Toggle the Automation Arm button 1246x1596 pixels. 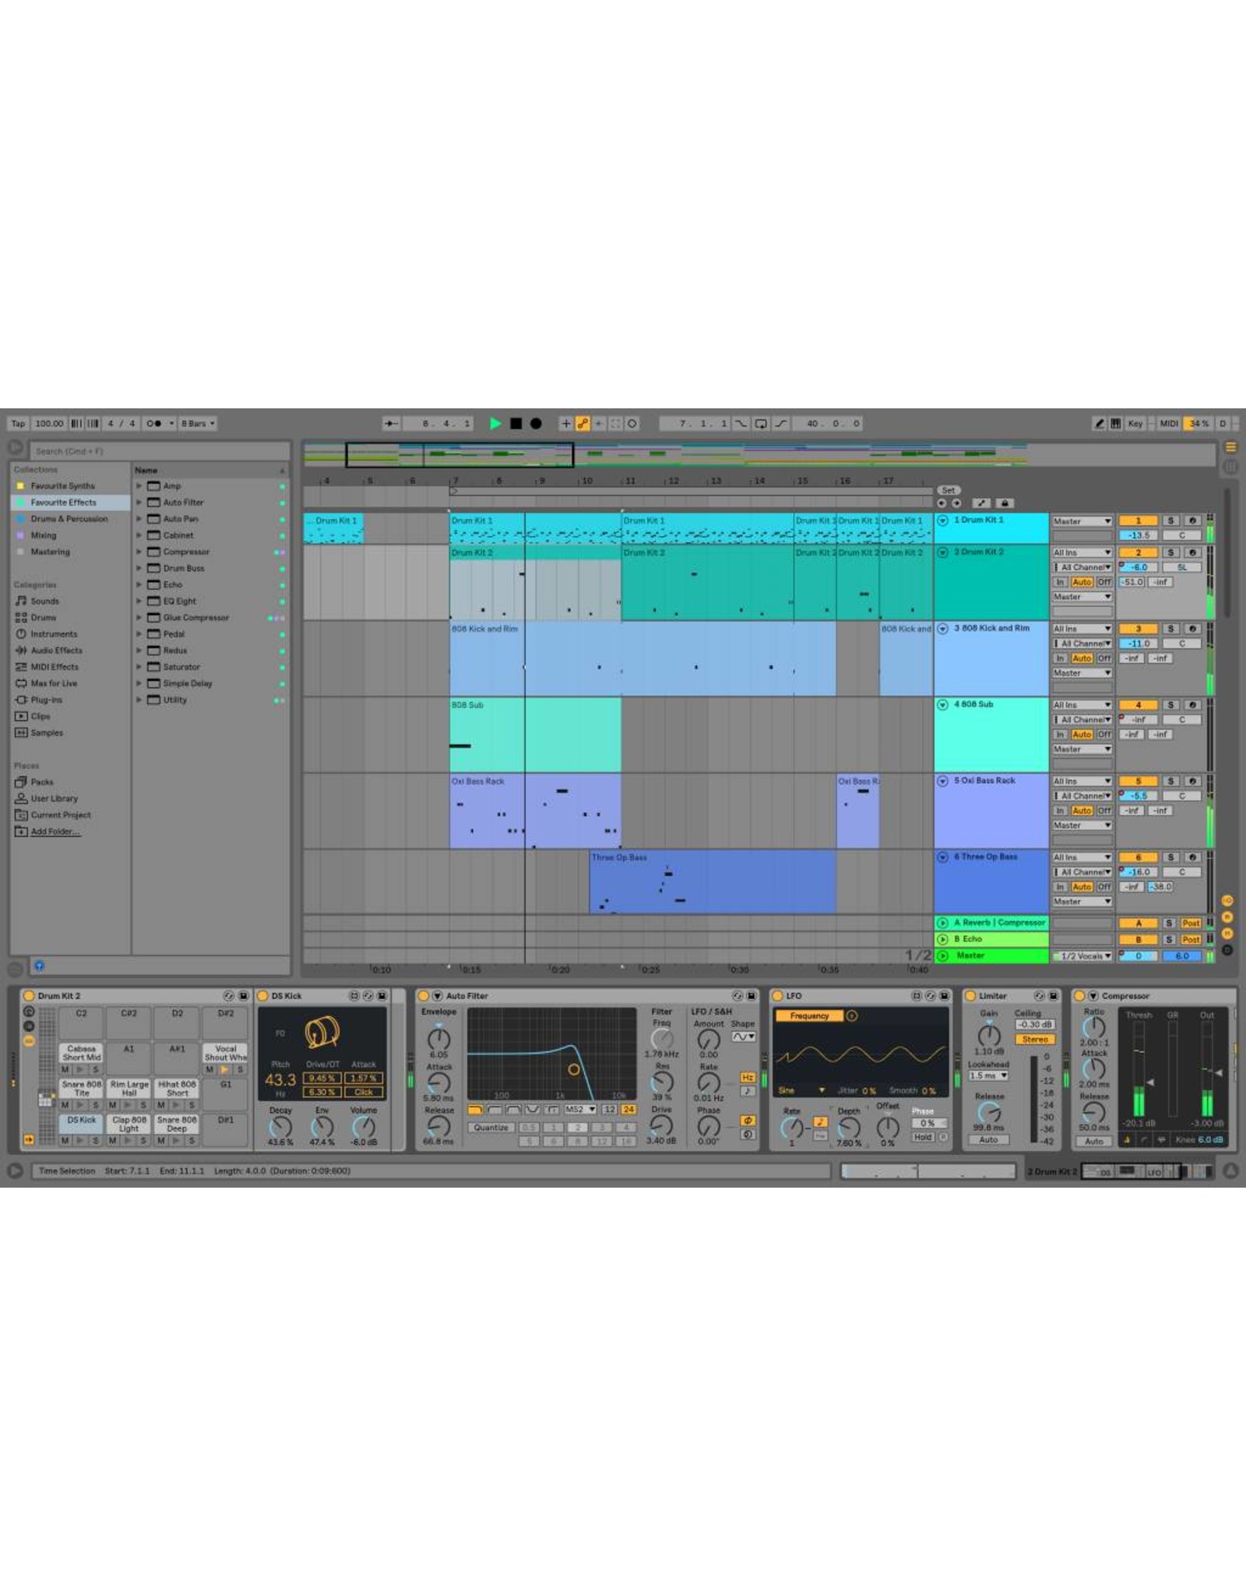pyautogui.click(x=582, y=423)
